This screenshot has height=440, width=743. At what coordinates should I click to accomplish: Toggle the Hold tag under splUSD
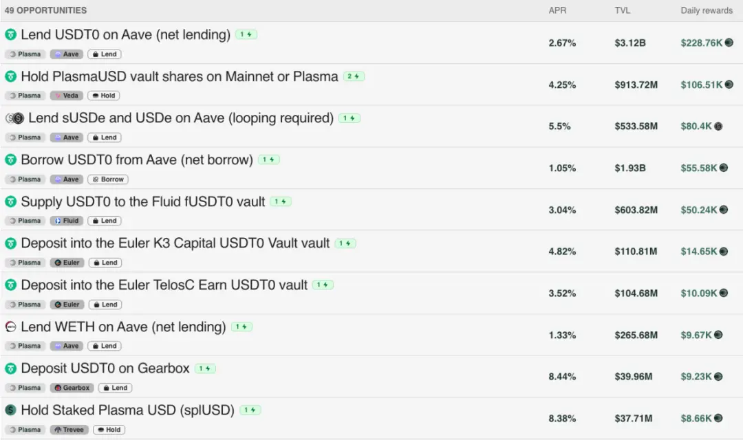coord(109,429)
